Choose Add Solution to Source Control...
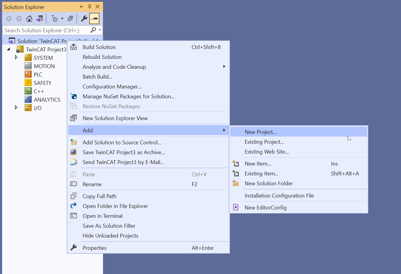Viewport: 401px width, 274px height. tap(148, 142)
